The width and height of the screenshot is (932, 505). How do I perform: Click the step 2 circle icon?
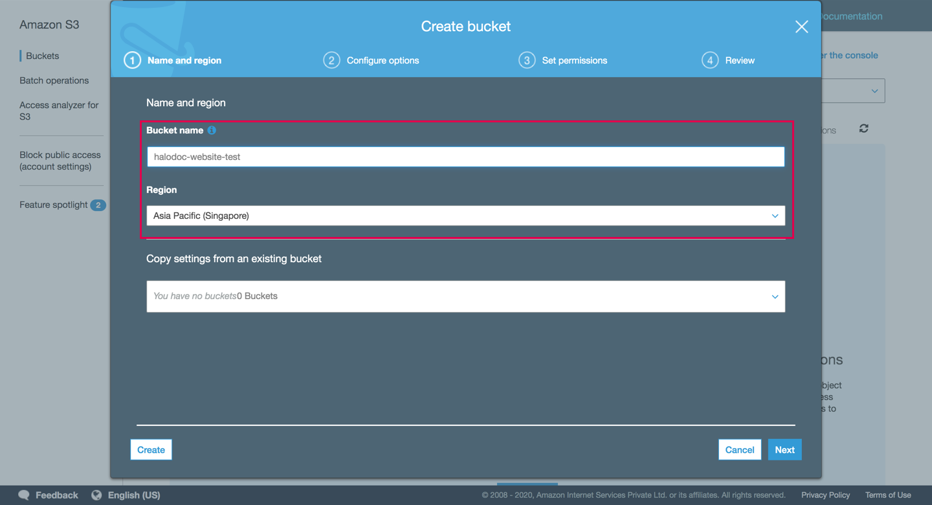[x=331, y=60]
